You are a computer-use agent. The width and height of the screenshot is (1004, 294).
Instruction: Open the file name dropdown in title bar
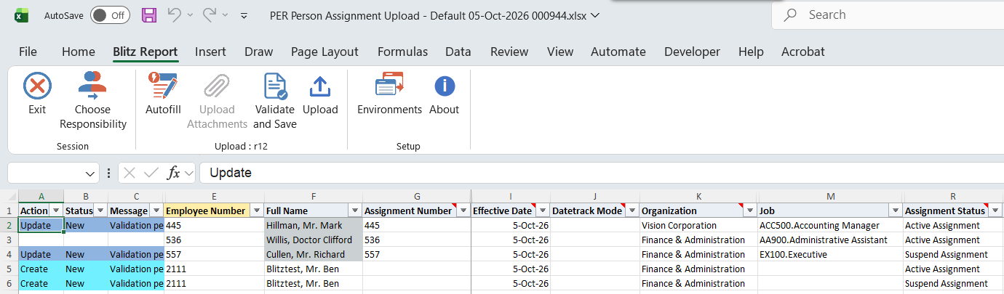595,15
